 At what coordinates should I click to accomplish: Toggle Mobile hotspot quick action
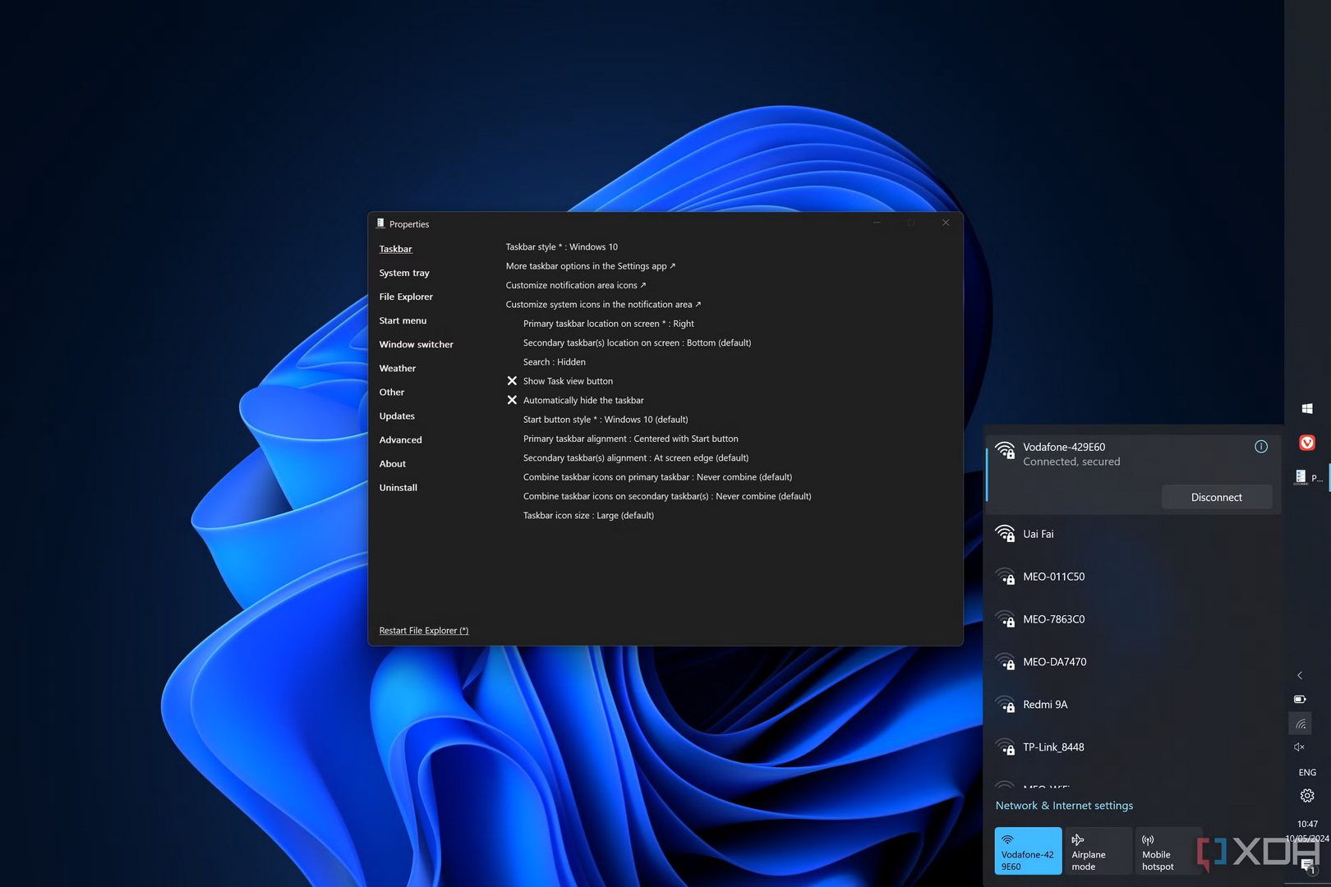click(x=1168, y=852)
